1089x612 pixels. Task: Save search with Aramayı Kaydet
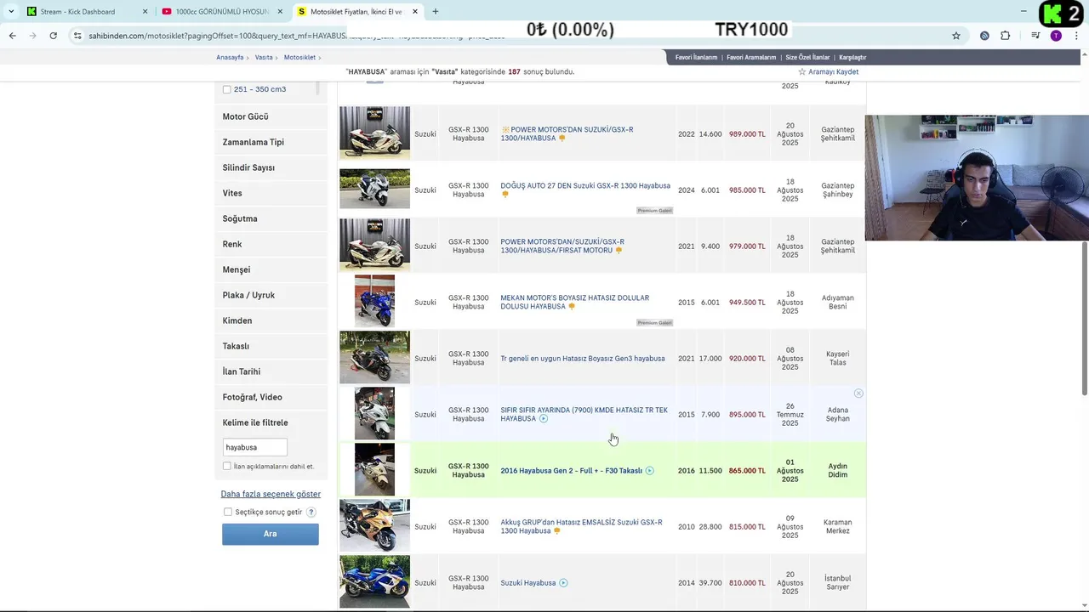point(828,72)
